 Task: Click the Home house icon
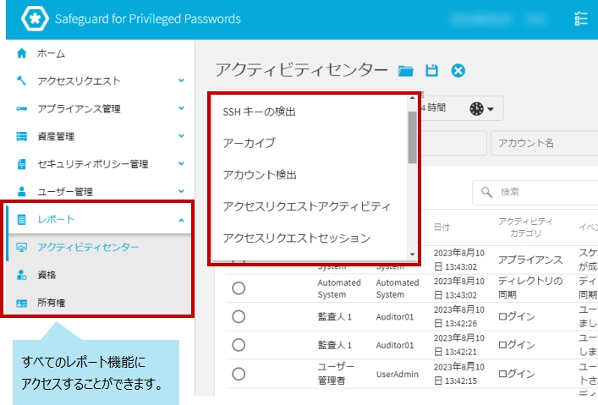[22, 53]
